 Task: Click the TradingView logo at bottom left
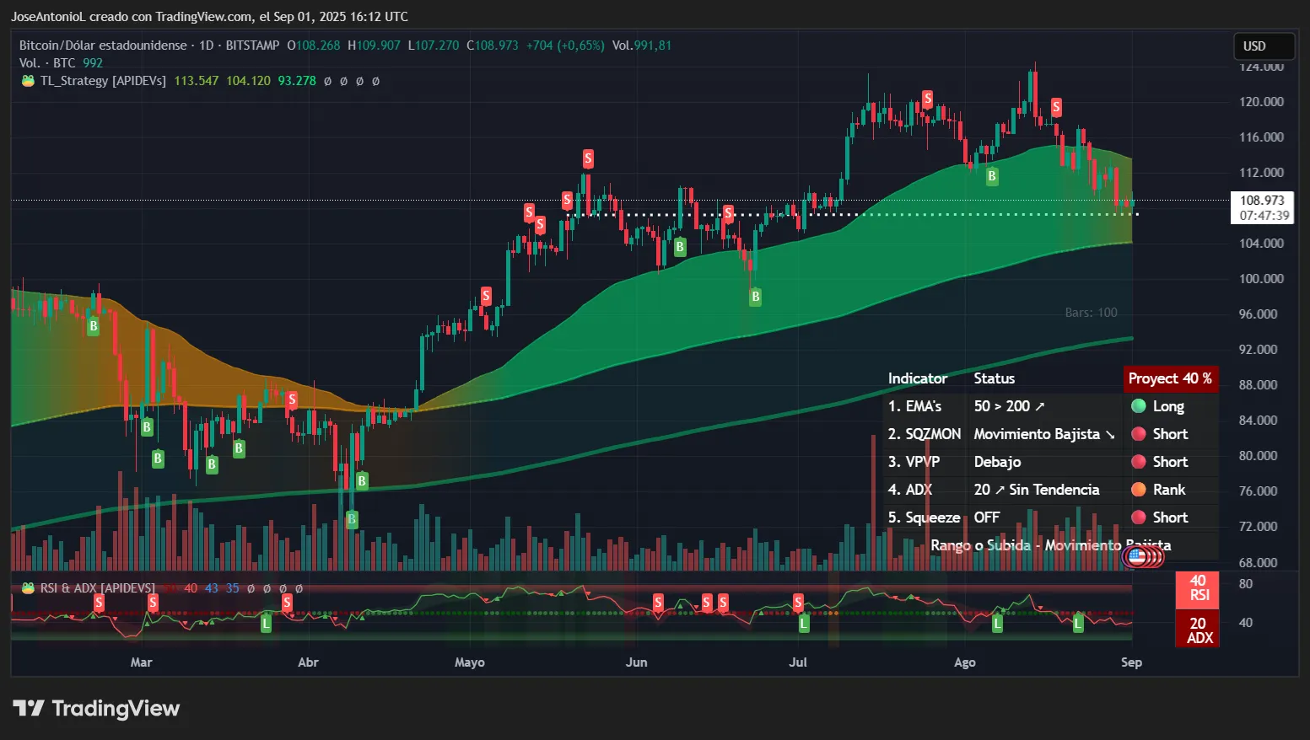95,709
